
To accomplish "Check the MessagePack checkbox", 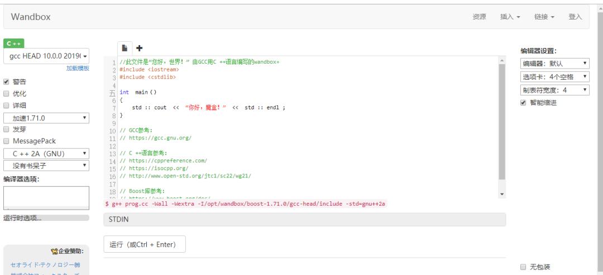I will (6, 141).
